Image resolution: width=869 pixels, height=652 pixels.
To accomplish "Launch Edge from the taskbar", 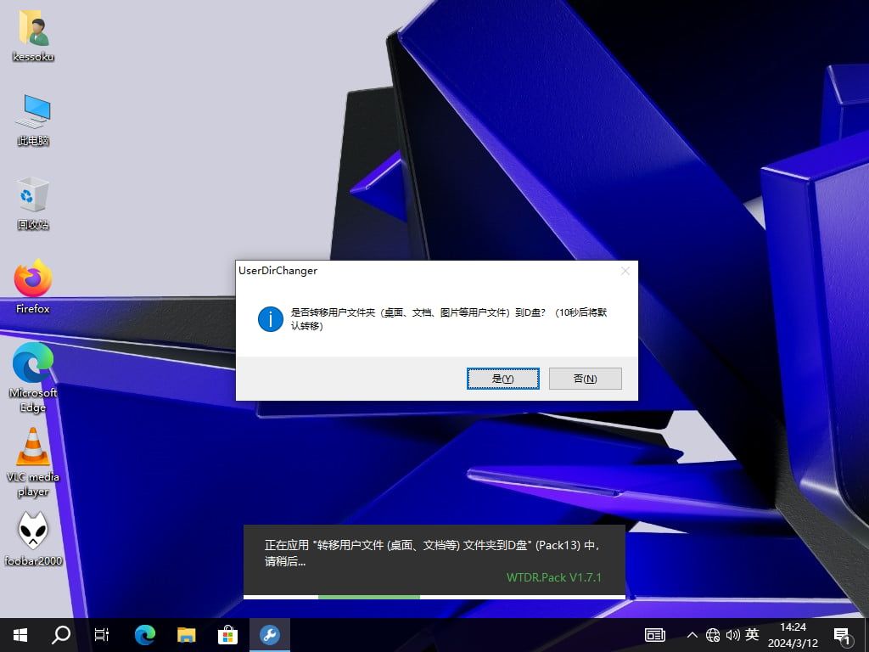I will point(145,634).
